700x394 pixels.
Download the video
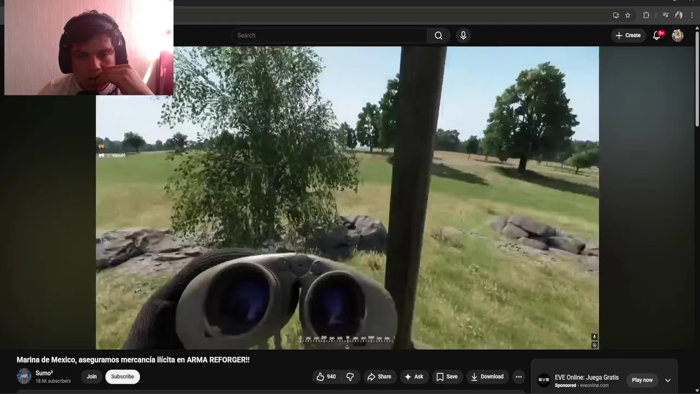tap(487, 376)
